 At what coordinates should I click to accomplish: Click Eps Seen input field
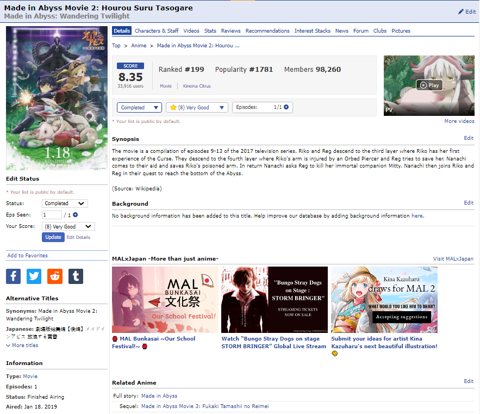point(52,215)
